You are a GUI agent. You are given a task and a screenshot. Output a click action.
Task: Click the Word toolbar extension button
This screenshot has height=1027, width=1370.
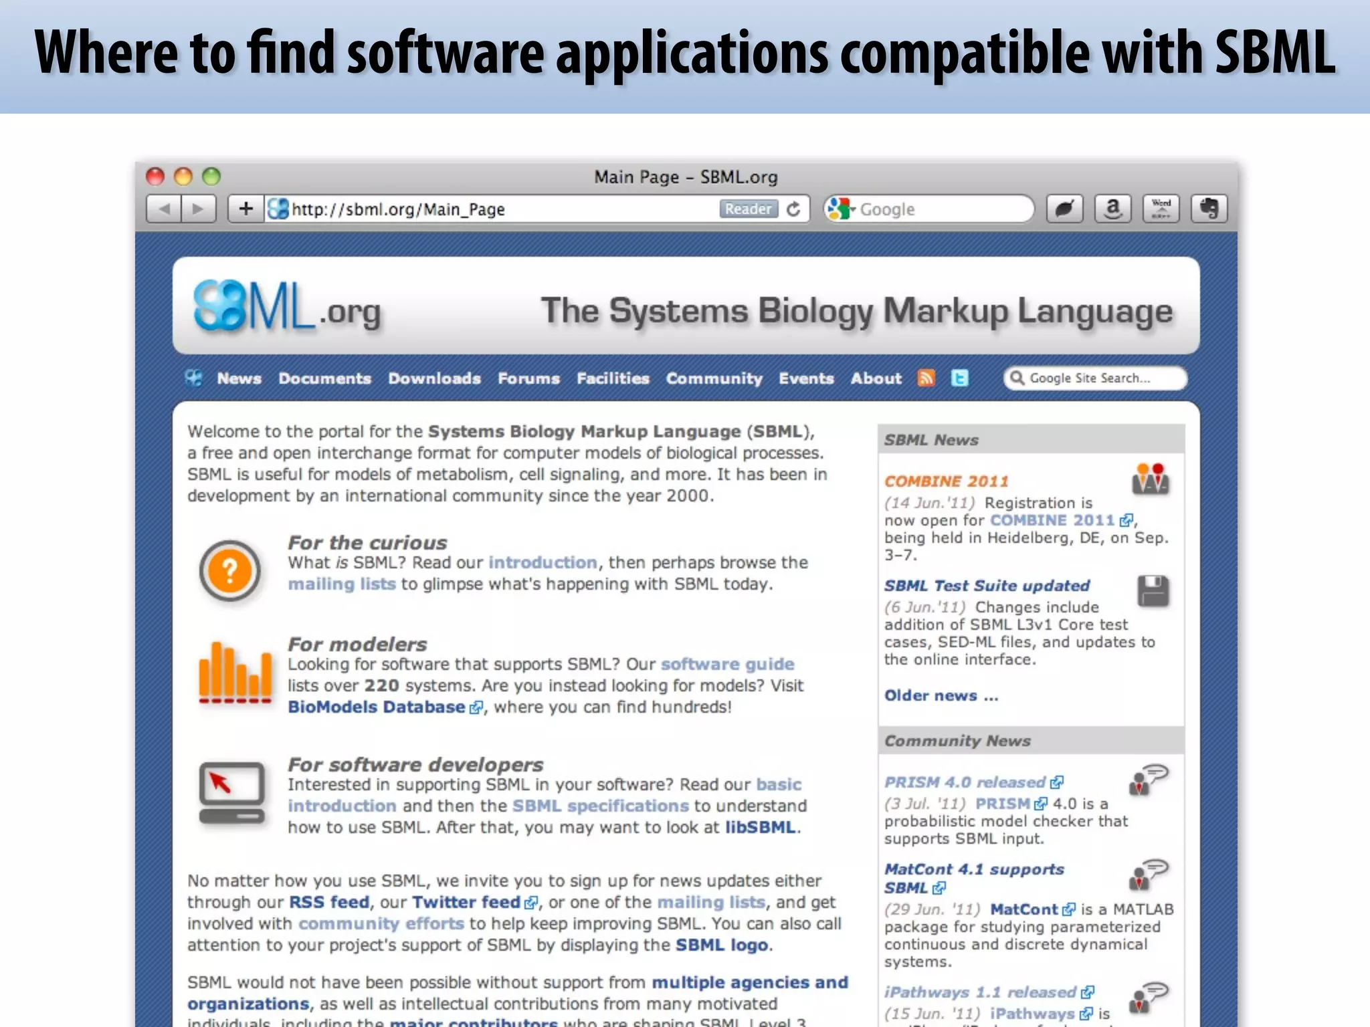tap(1161, 209)
